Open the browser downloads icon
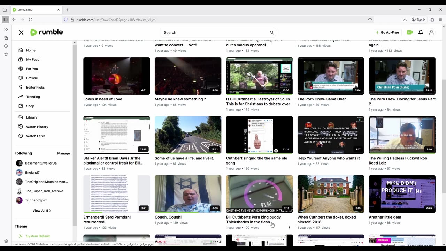446x251 pixels. click(405, 20)
